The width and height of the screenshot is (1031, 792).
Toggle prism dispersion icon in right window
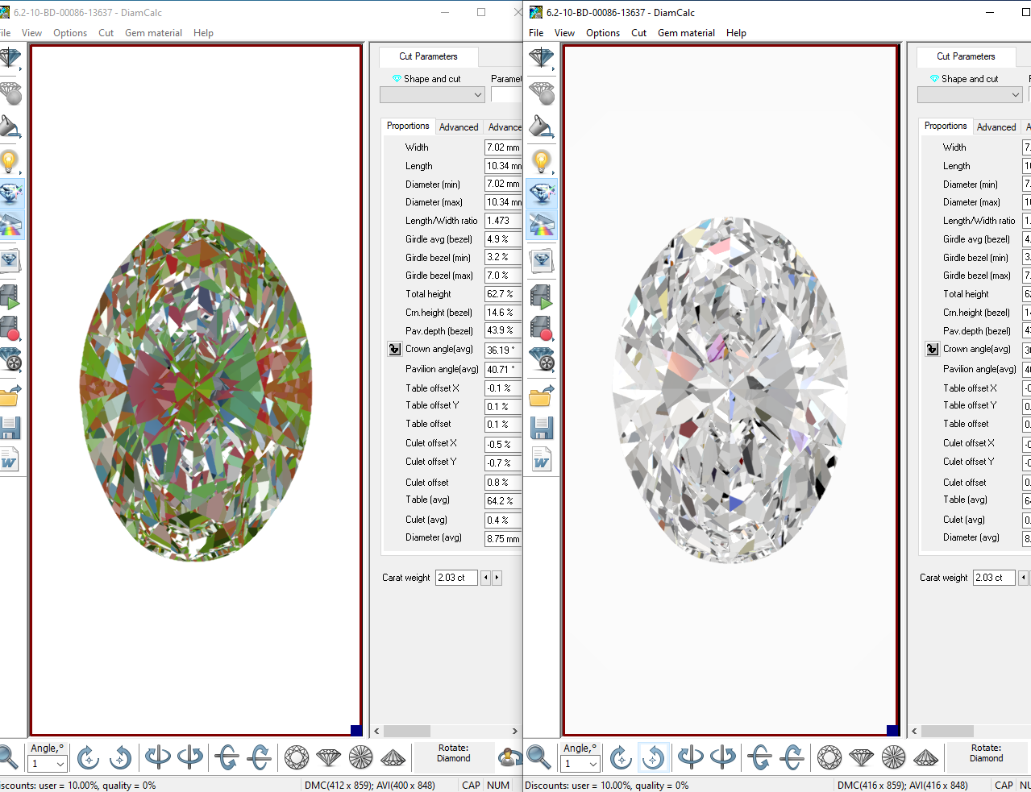click(x=541, y=225)
